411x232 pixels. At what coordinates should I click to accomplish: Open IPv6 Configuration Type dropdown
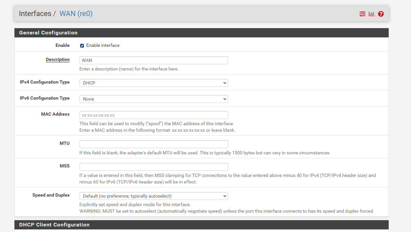[154, 99]
